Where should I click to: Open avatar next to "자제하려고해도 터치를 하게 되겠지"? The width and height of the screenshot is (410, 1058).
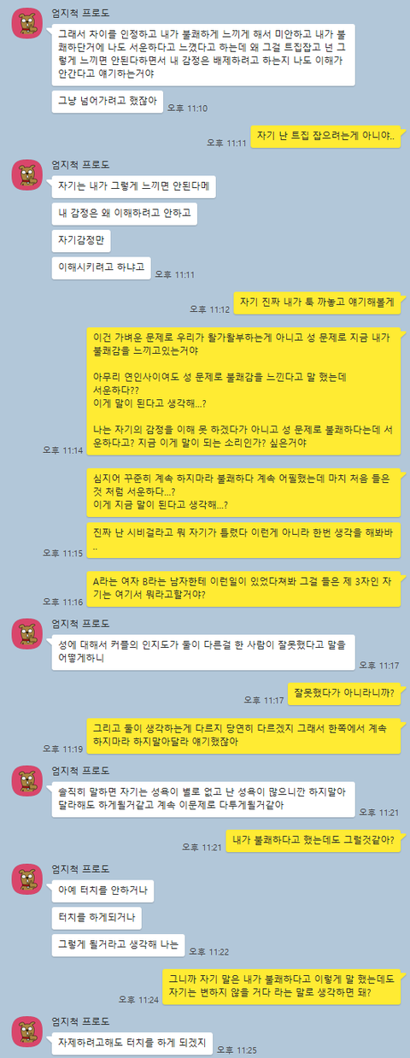(x=27, y=1031)
